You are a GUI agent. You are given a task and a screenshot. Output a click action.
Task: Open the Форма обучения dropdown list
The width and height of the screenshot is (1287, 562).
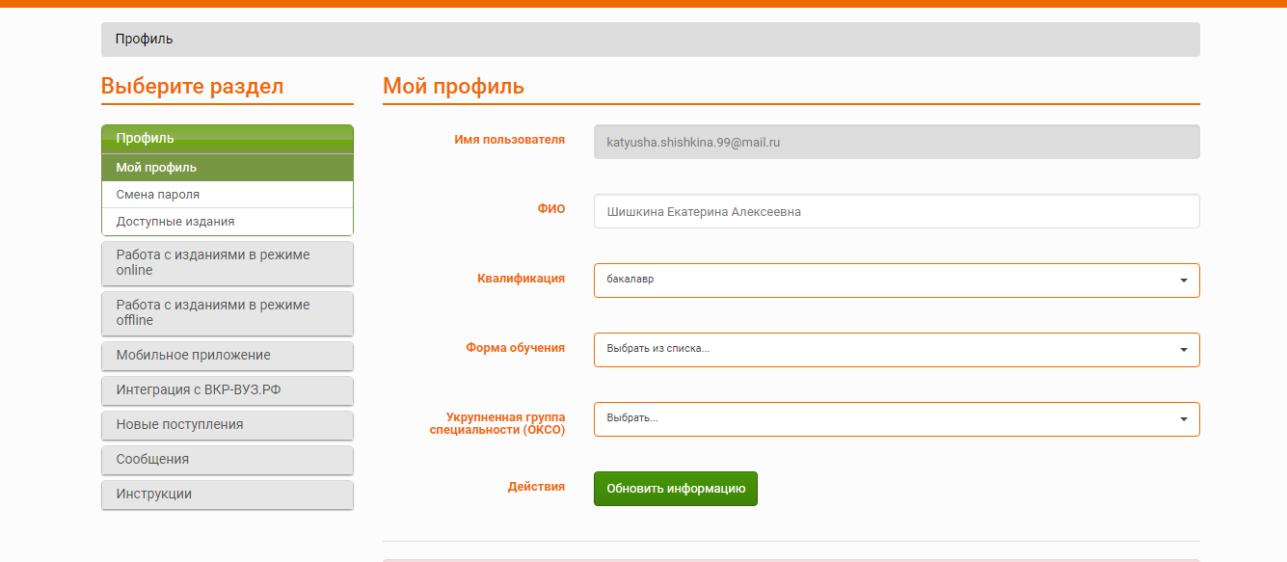[896, 350]
